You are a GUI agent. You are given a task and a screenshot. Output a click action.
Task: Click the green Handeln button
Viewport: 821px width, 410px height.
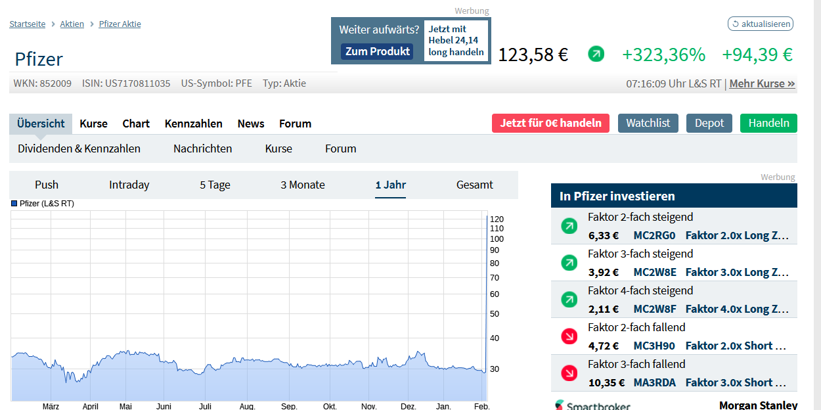point(768,123)
